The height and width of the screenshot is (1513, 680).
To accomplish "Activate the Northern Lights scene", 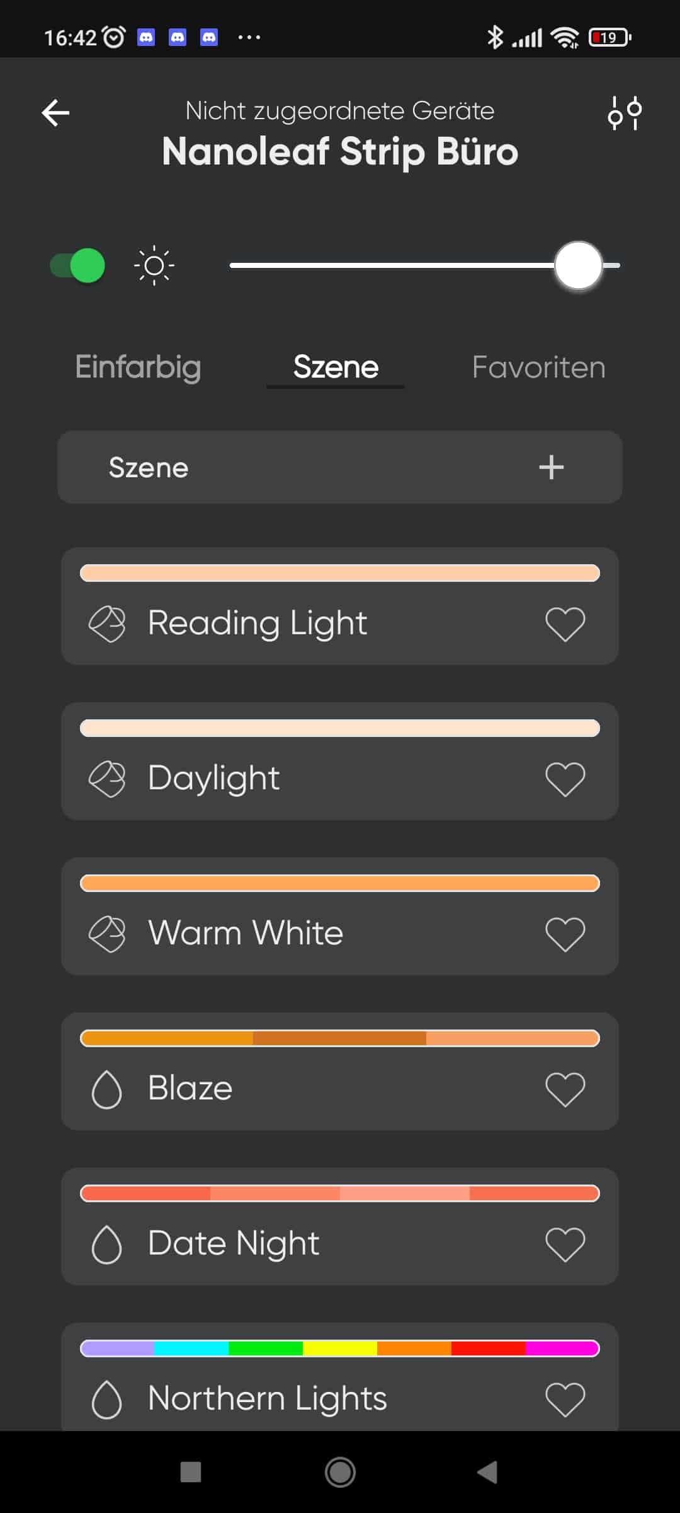I will (340, 1398).
